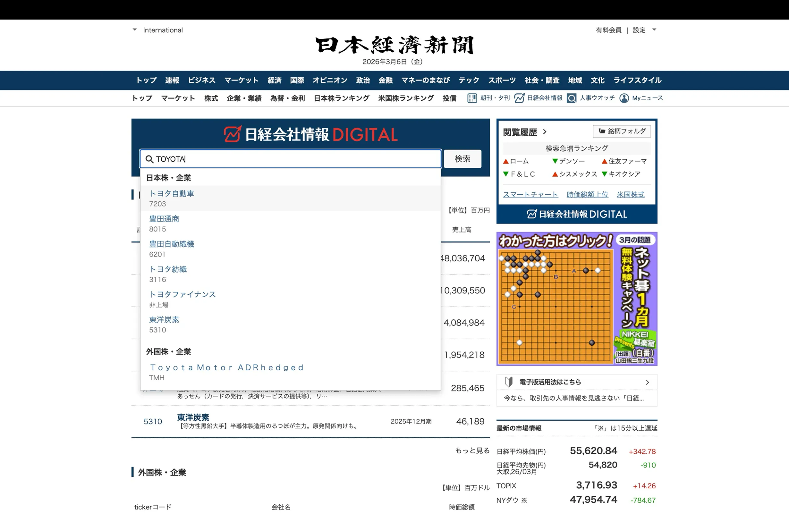Image resolution: width=789 pixels, height=513 pixels.
Task: Click 今なら、取引先の人事情報 promo text
Action: pos(574,398)
